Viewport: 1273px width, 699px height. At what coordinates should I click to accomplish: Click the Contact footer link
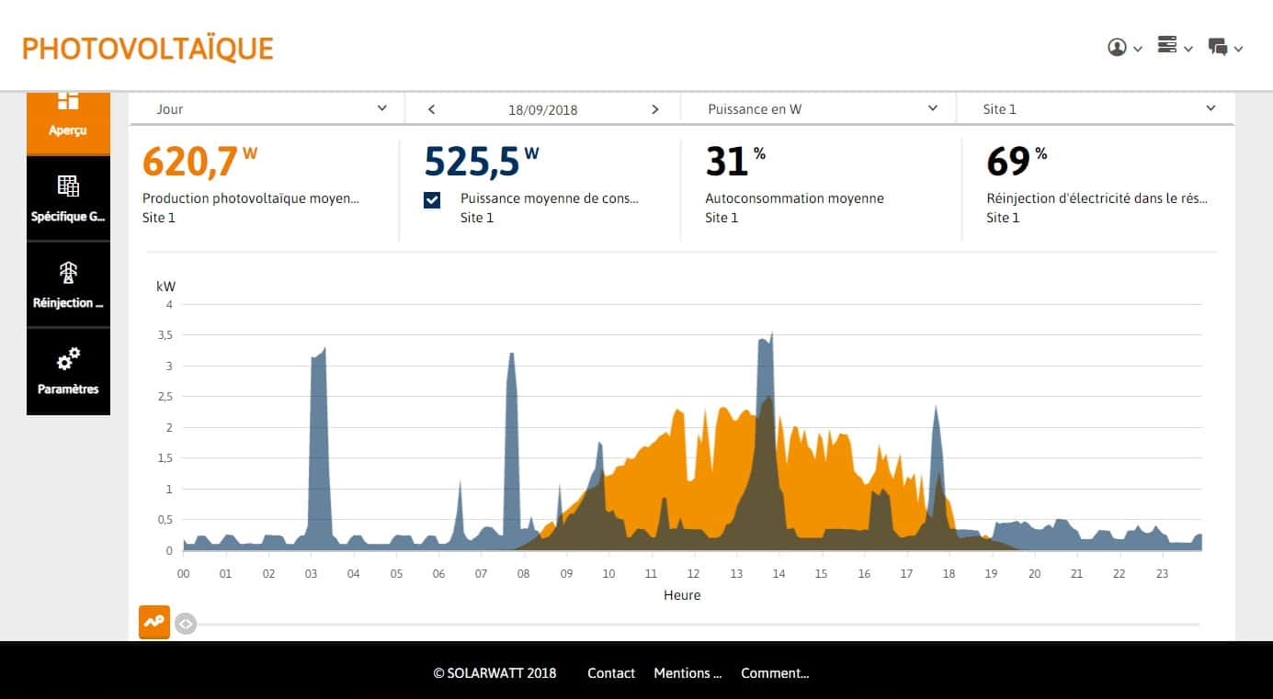(611, 673)
